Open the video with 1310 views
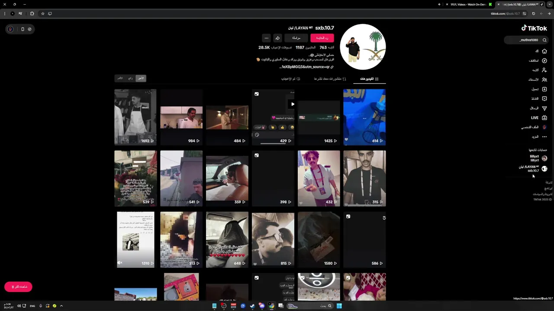This screenshot has height=311, width=554. pos(135,240)
